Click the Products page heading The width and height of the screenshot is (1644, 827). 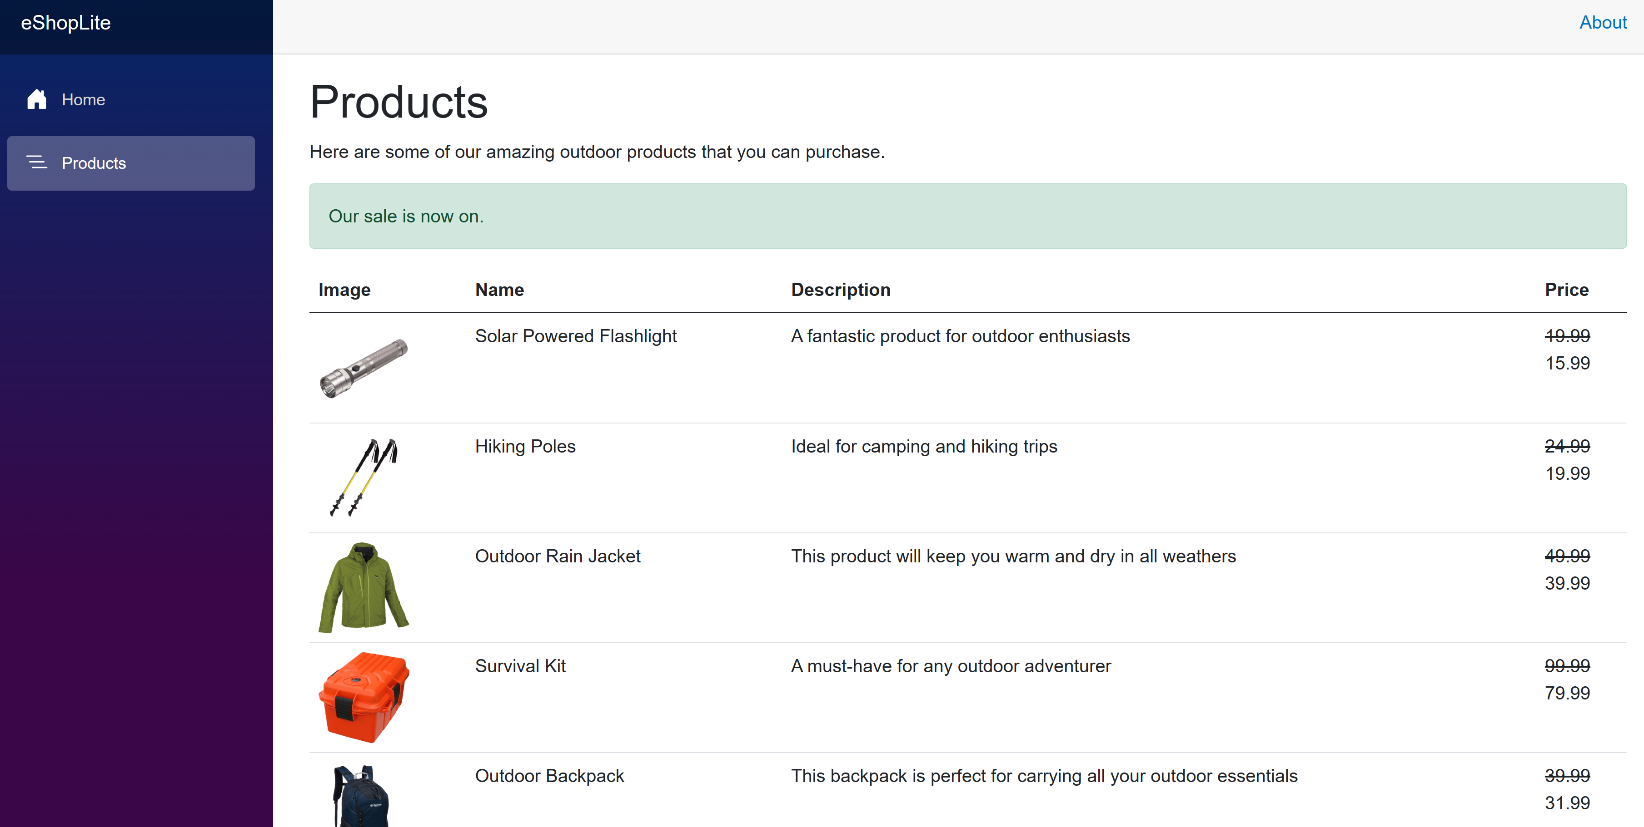(399, 102)
